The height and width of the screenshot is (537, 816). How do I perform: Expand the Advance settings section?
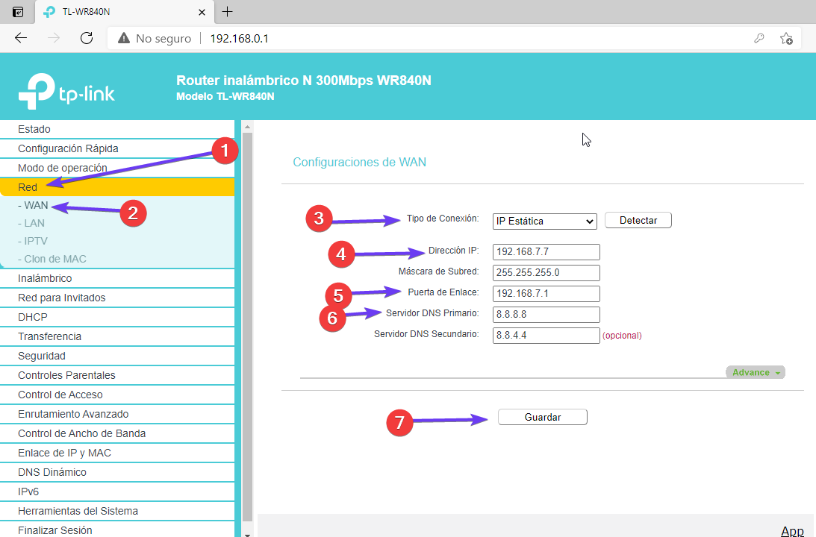tap(755, 372)
